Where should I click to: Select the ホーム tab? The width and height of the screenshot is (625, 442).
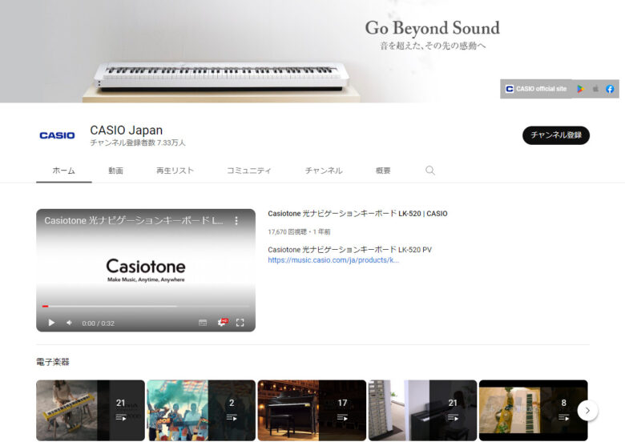point(64,171)
